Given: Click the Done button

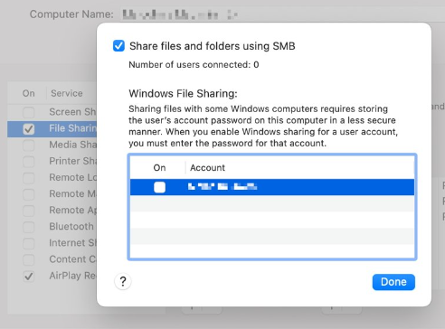Looking at the screenshot, I should click(393, 282).
